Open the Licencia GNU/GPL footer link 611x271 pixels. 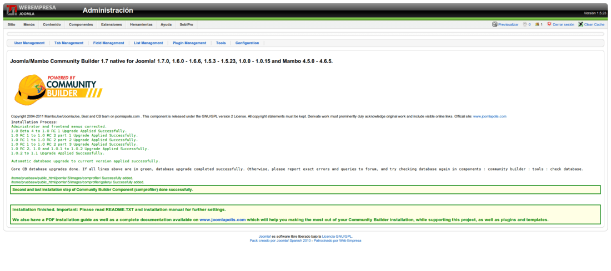pyautogui.click(x=337, y=237)
